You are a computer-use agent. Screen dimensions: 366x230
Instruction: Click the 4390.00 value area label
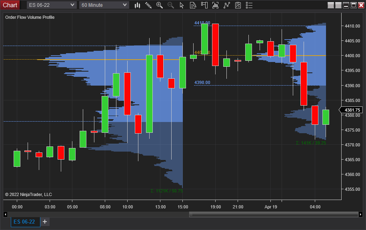pyautogui.click(x=202, y=82)
